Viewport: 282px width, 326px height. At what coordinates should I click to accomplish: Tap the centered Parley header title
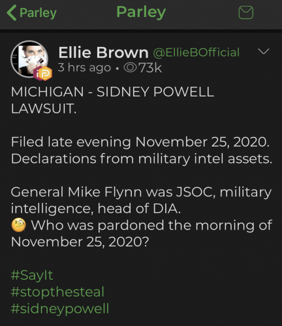coord(141,12)
